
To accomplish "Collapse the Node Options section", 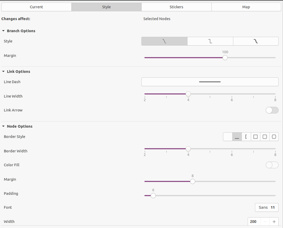I will [x=17, y=126].
